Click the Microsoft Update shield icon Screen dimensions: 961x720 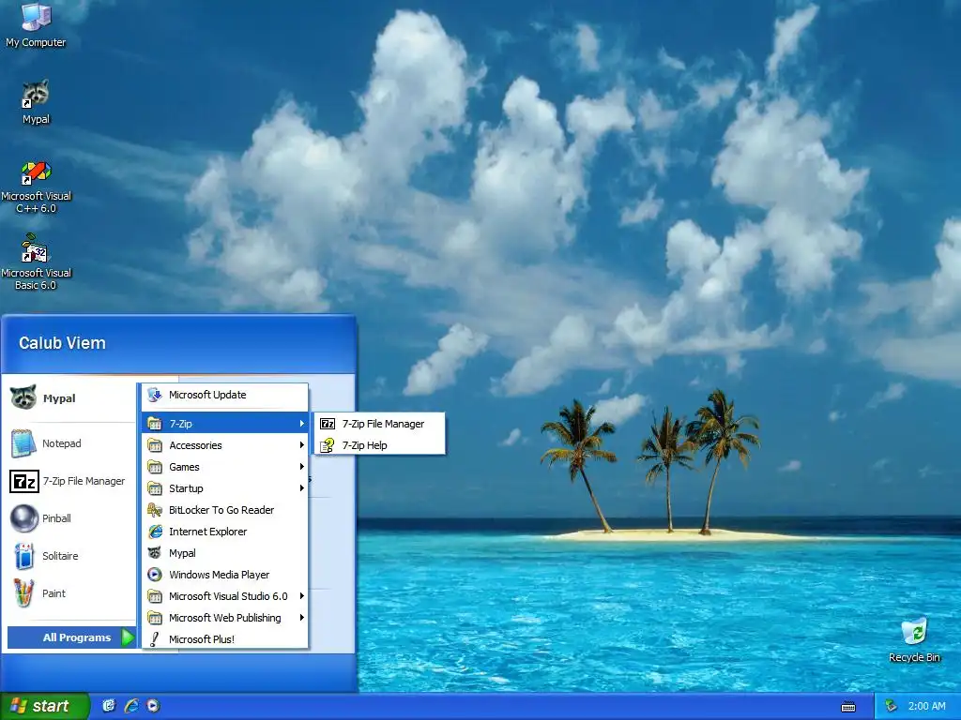point(155,395)
